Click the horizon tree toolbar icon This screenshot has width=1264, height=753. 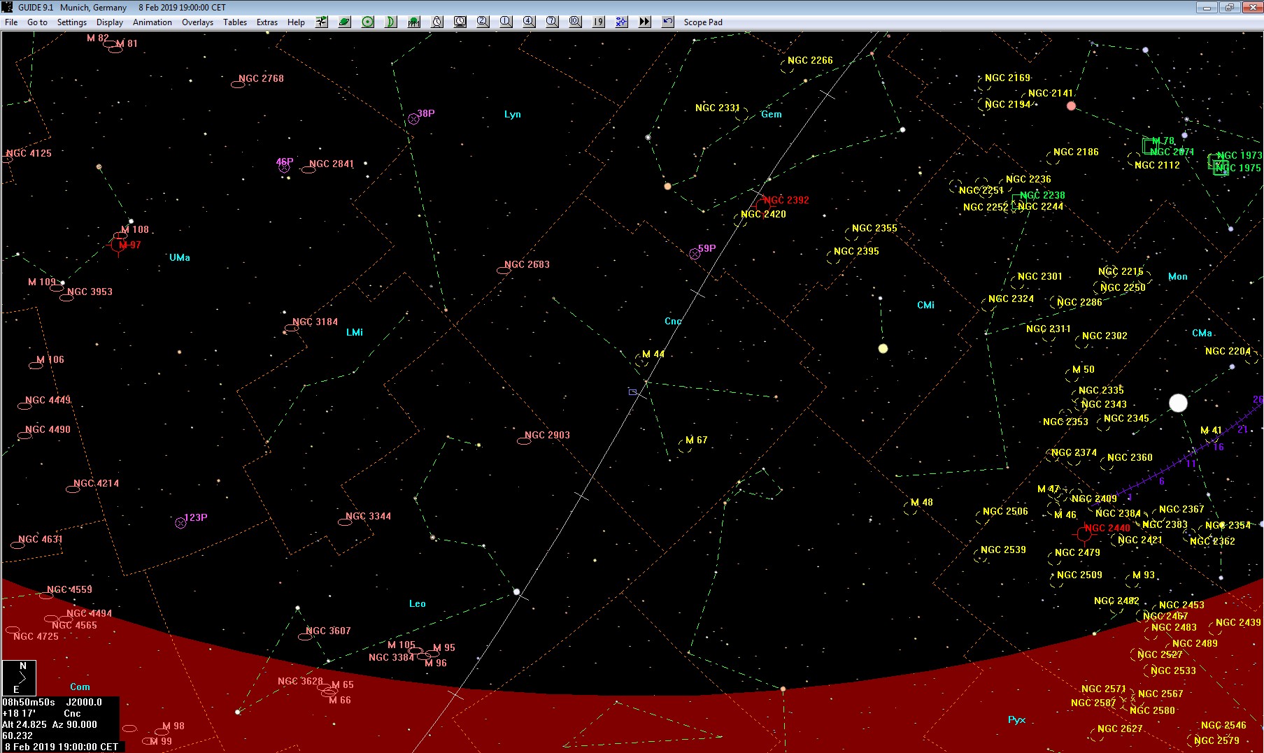[414, 22]
